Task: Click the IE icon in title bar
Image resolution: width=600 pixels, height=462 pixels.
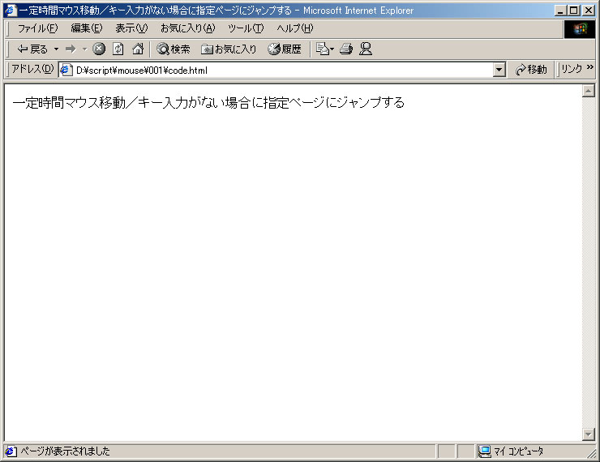Action: coord(10,11)
